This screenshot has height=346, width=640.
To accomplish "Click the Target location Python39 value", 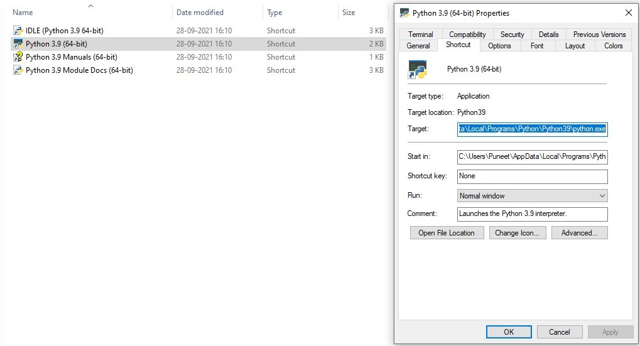I will [x=471, y=112].
